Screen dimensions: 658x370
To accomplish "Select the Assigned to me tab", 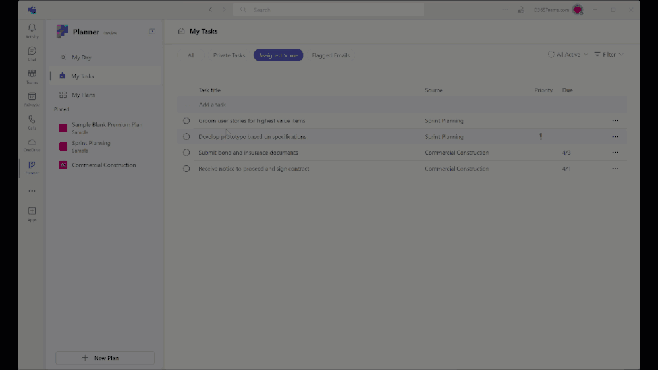I will point(278,55).
